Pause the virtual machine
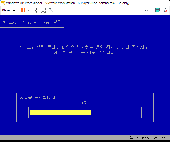 (x=23, y=10)
